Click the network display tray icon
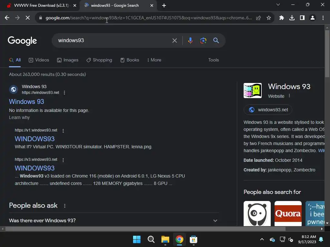This screenshot has width=330, height=247. (282, 239)
